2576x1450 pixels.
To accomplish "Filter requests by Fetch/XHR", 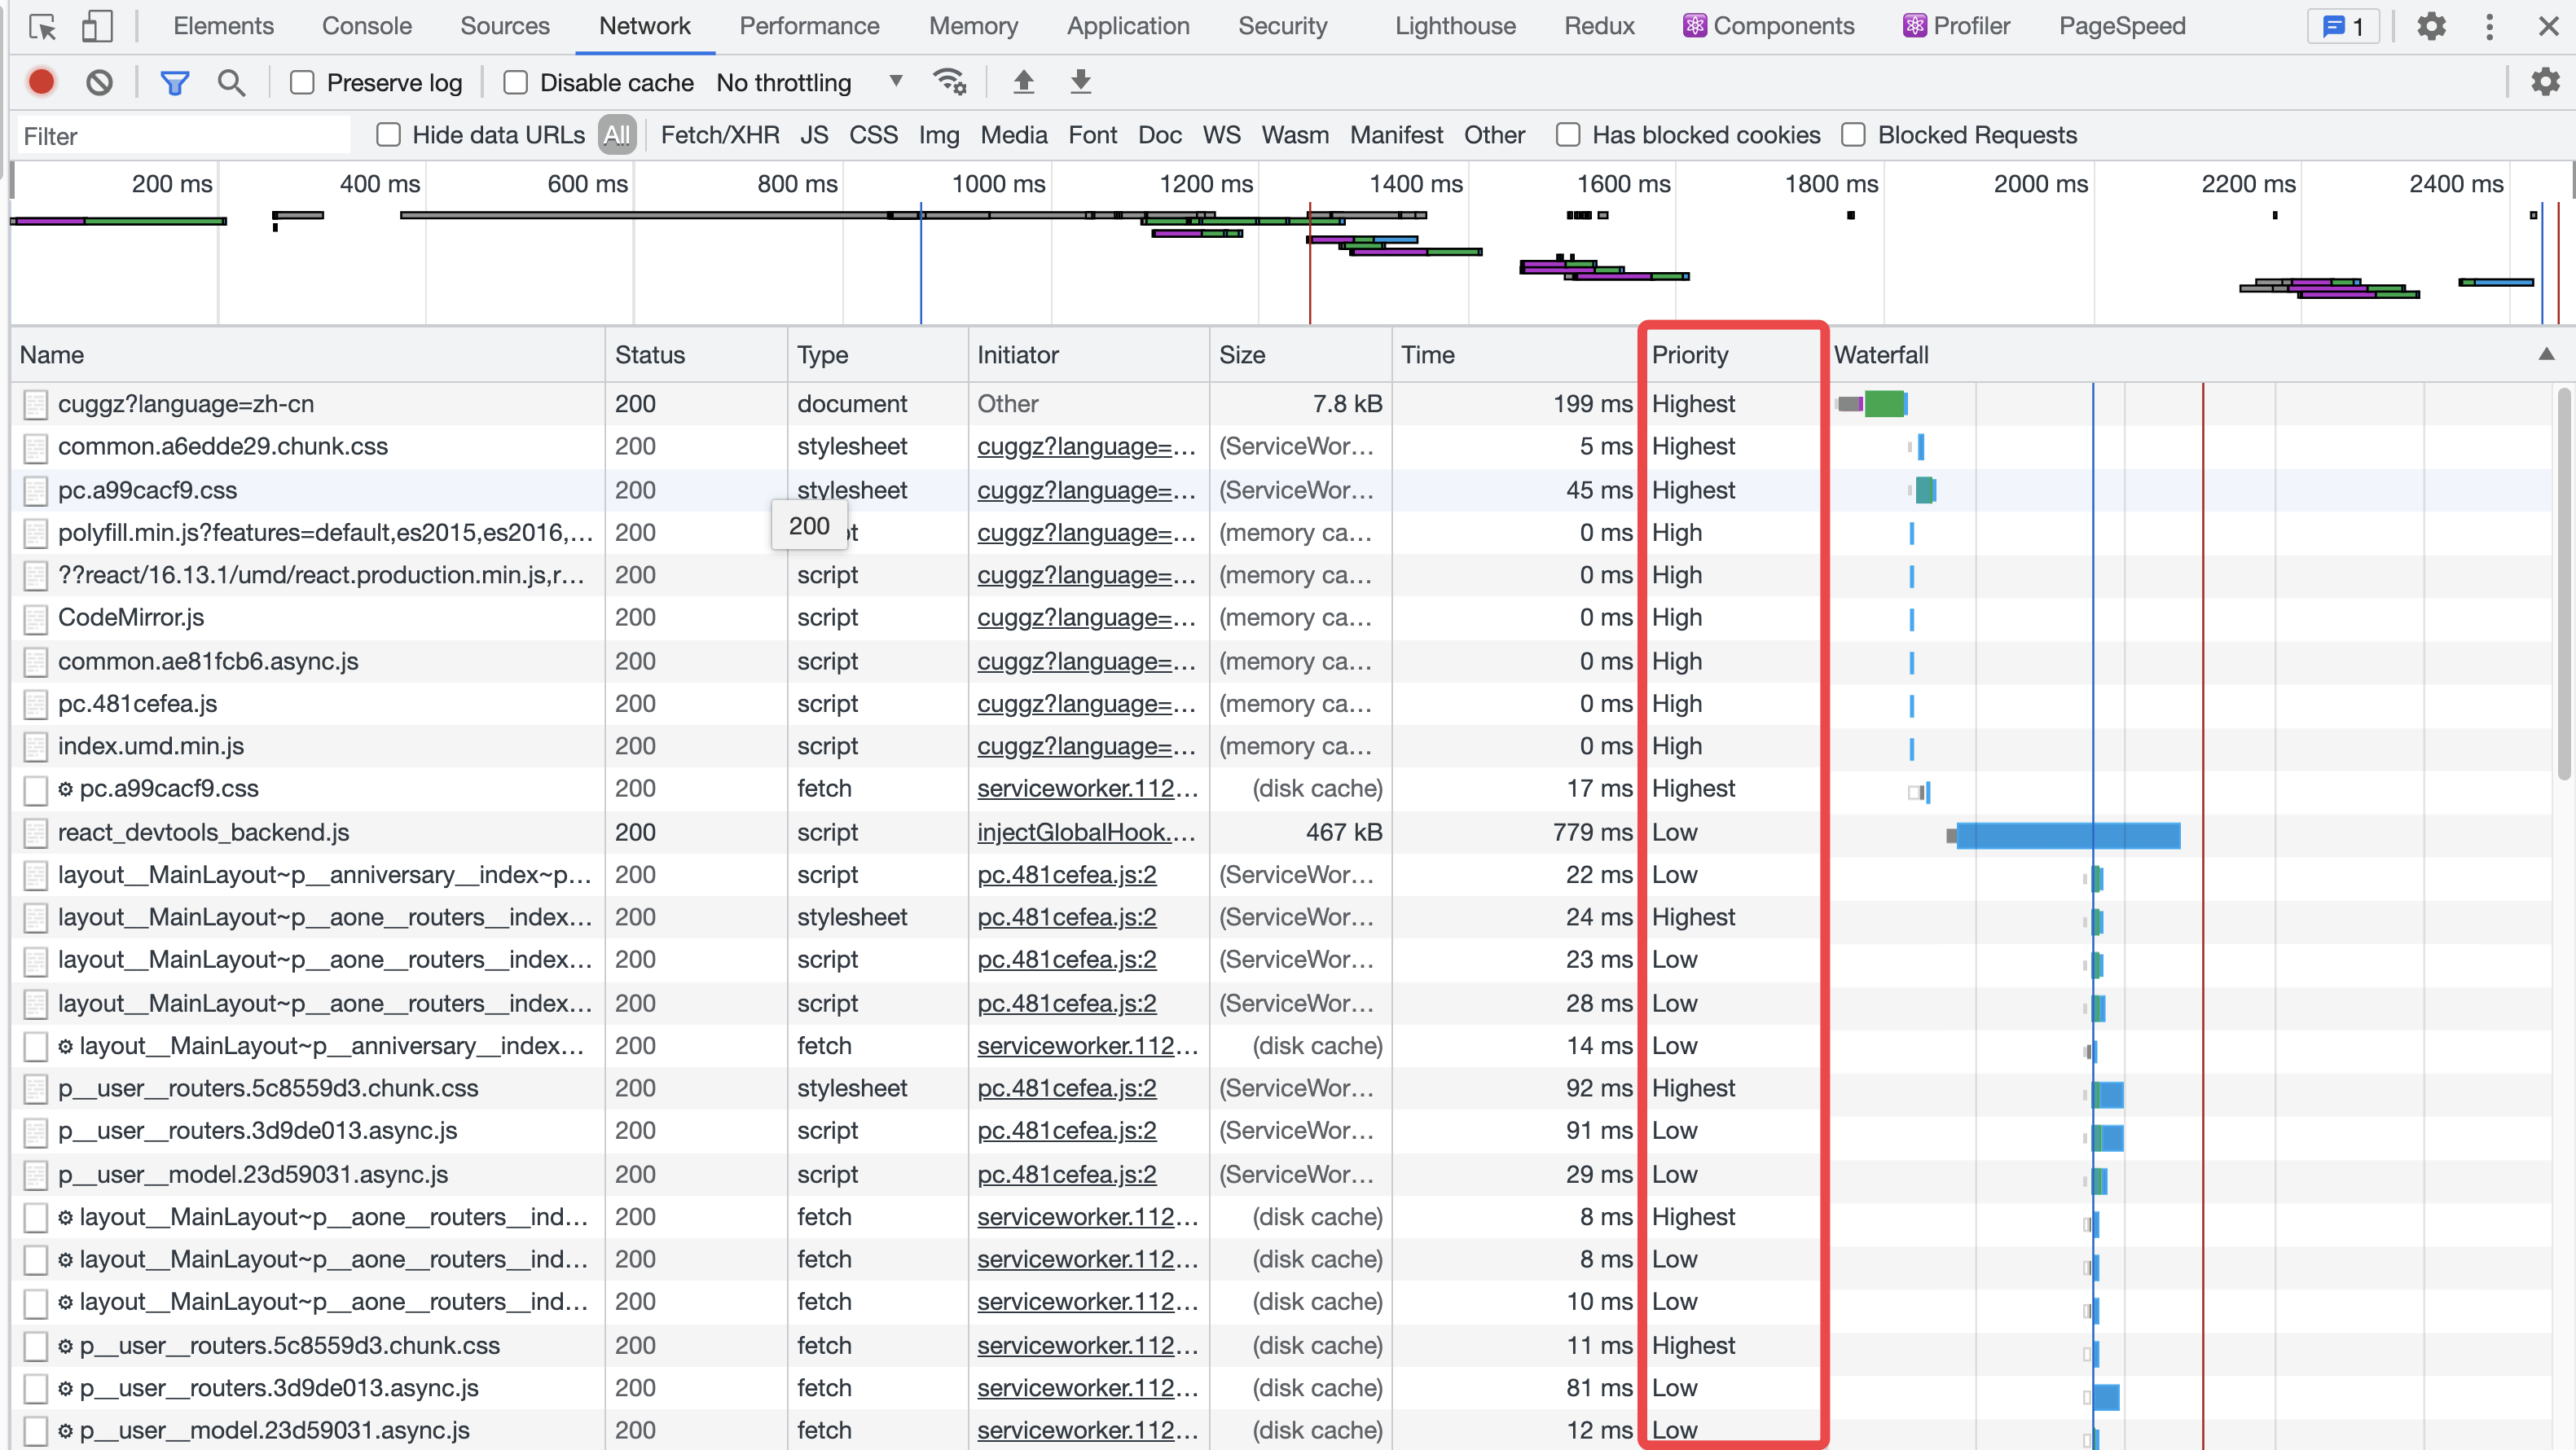I will 720,135.
